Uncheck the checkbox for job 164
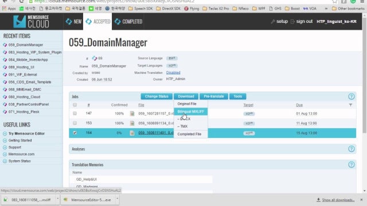The height and width of the screenshot is (206, 367). [x=75, y=133]
